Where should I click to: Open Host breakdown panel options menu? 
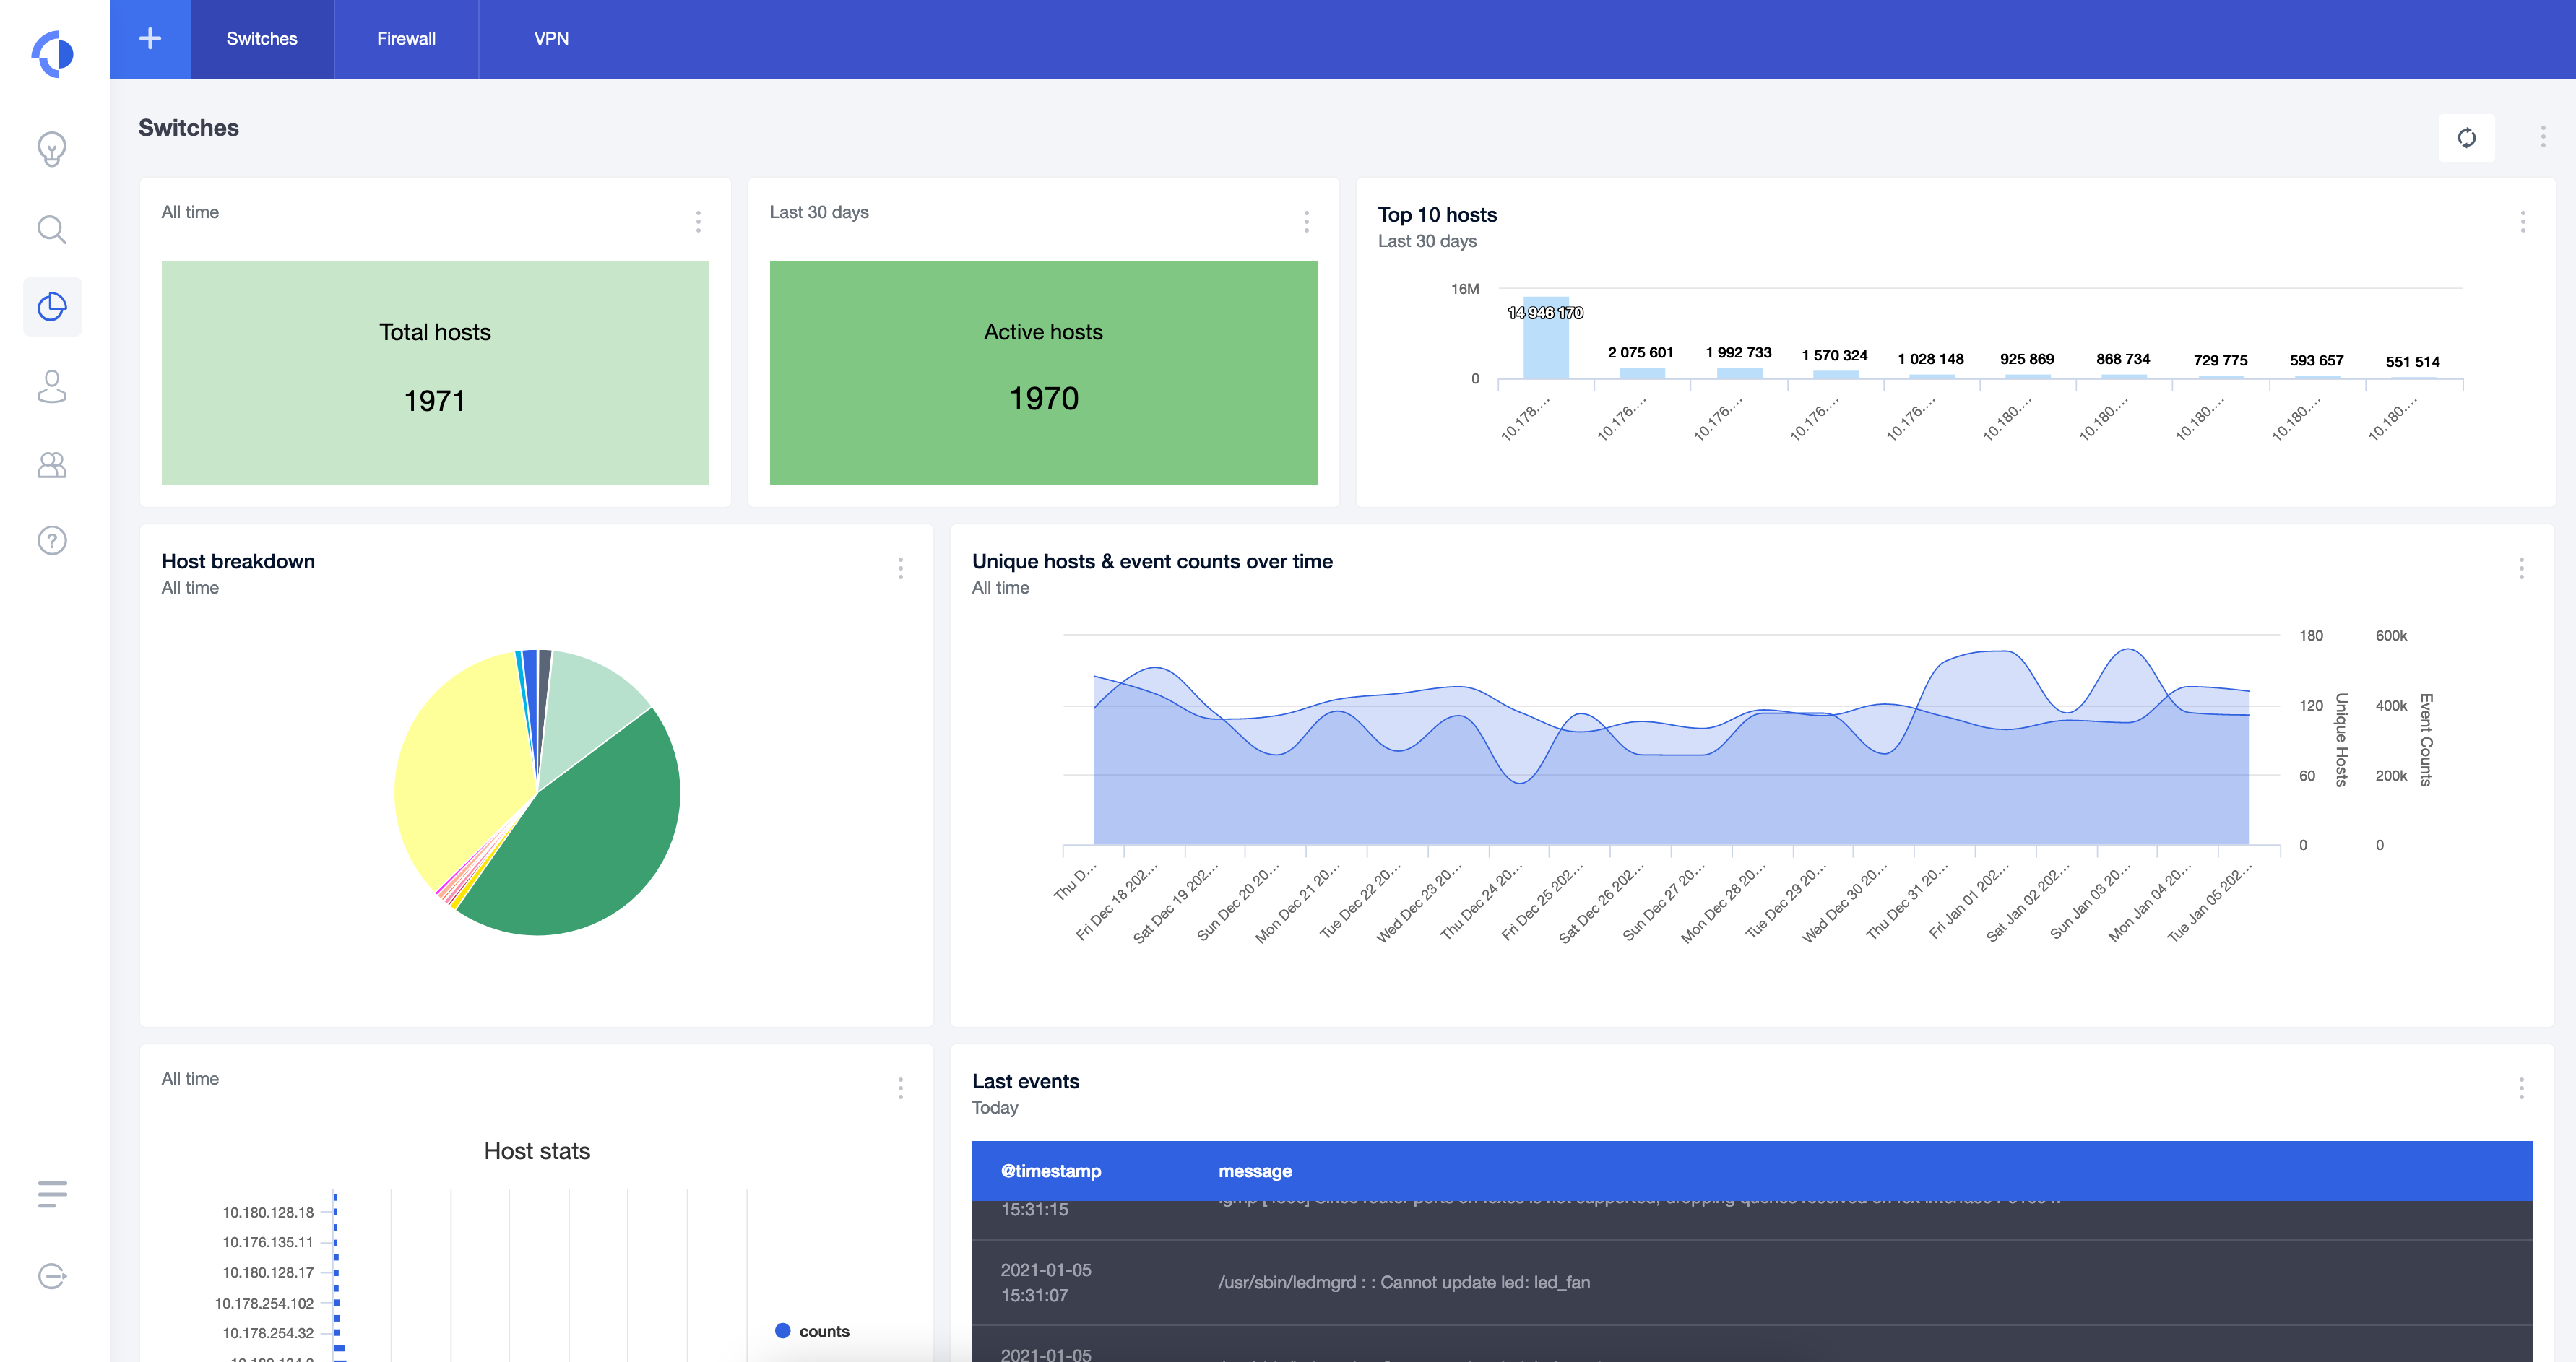coord(900,569)
